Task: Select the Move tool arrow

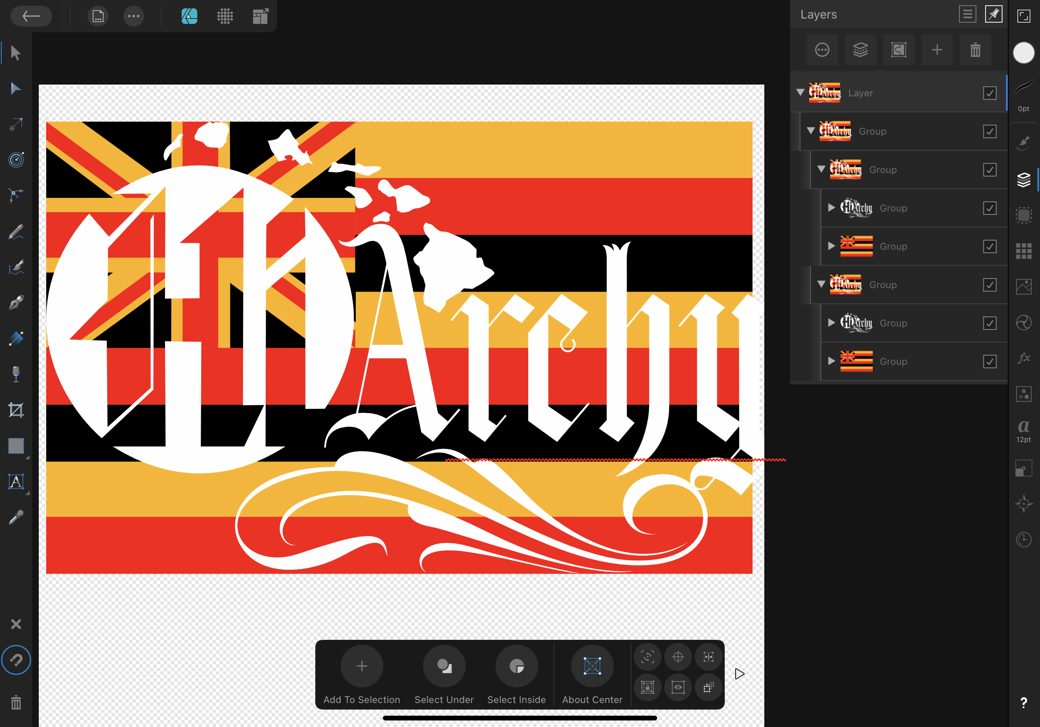Action: coord(15,53)
